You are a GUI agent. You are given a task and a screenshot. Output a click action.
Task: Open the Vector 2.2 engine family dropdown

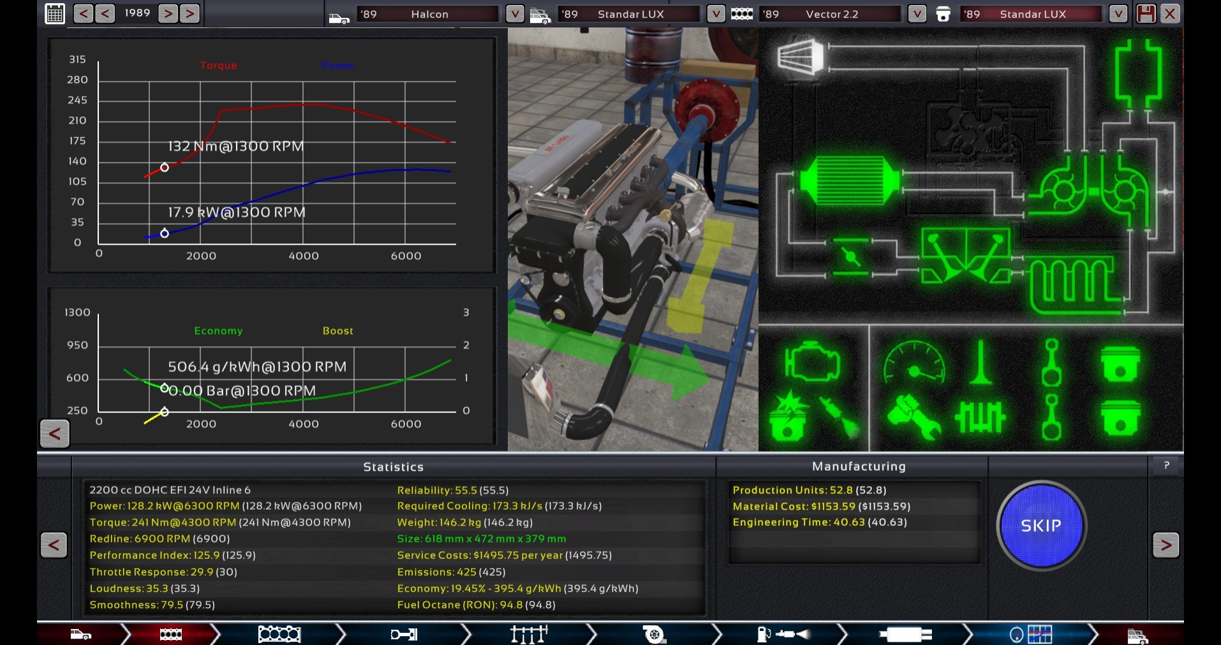(x=917, y=13)
